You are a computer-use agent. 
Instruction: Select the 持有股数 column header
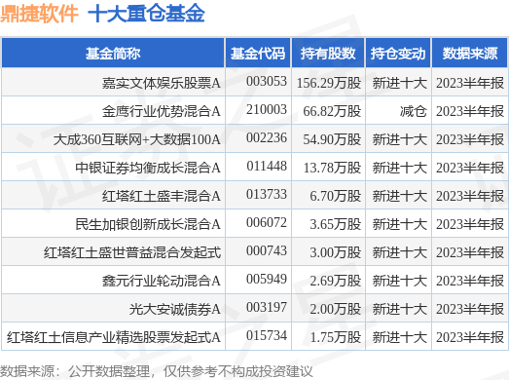[328, 54]
